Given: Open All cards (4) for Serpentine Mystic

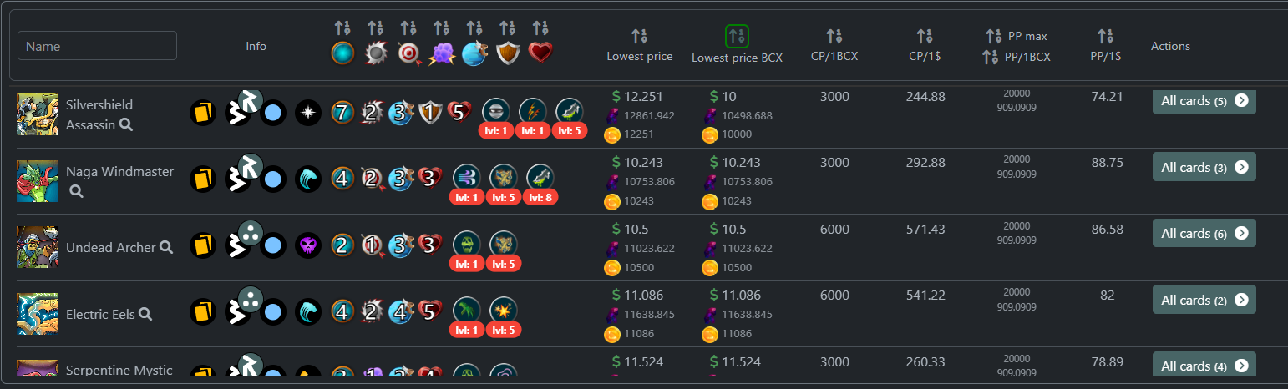Looking at the screenshot, I should (x=1204, y=366).
